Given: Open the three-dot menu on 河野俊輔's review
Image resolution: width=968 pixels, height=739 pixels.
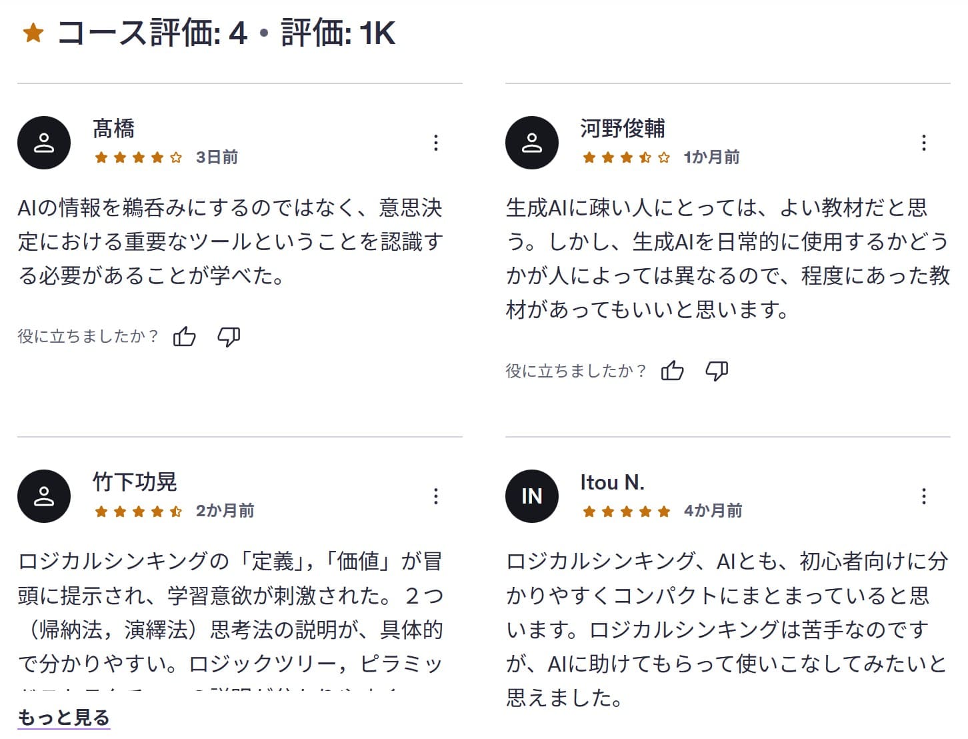Looking at the screenshot, I should tap(924, 142).
